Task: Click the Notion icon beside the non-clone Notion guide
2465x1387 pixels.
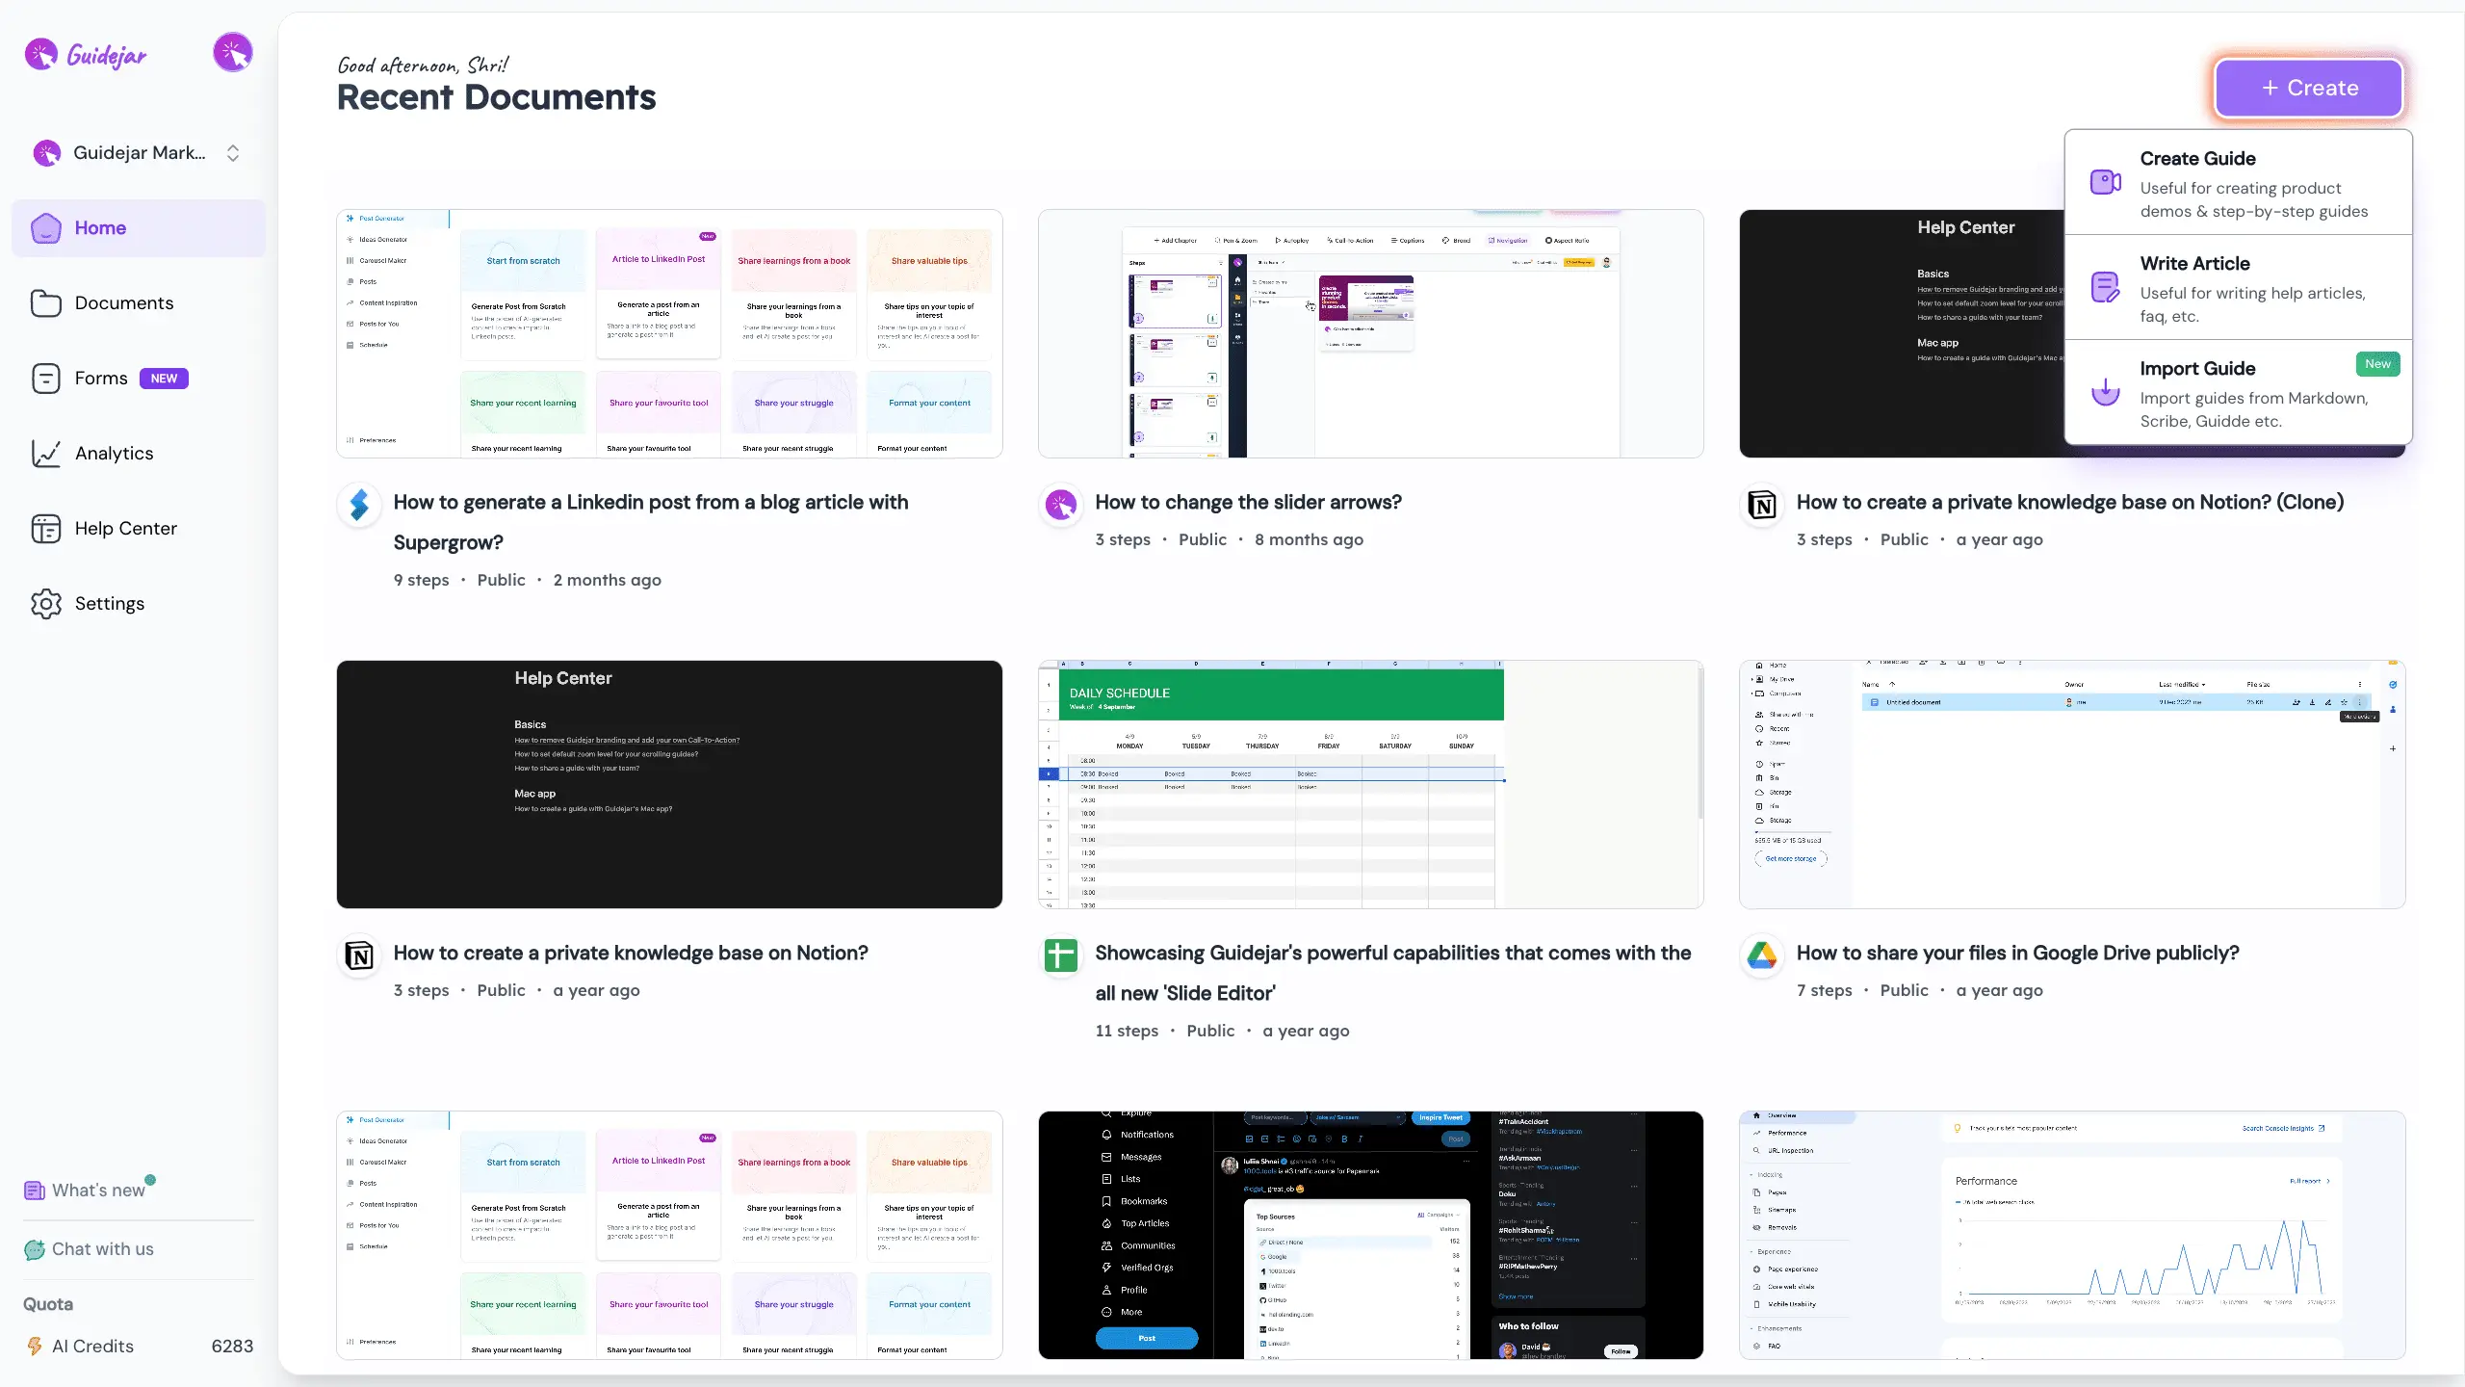Action: coord(359,955)
